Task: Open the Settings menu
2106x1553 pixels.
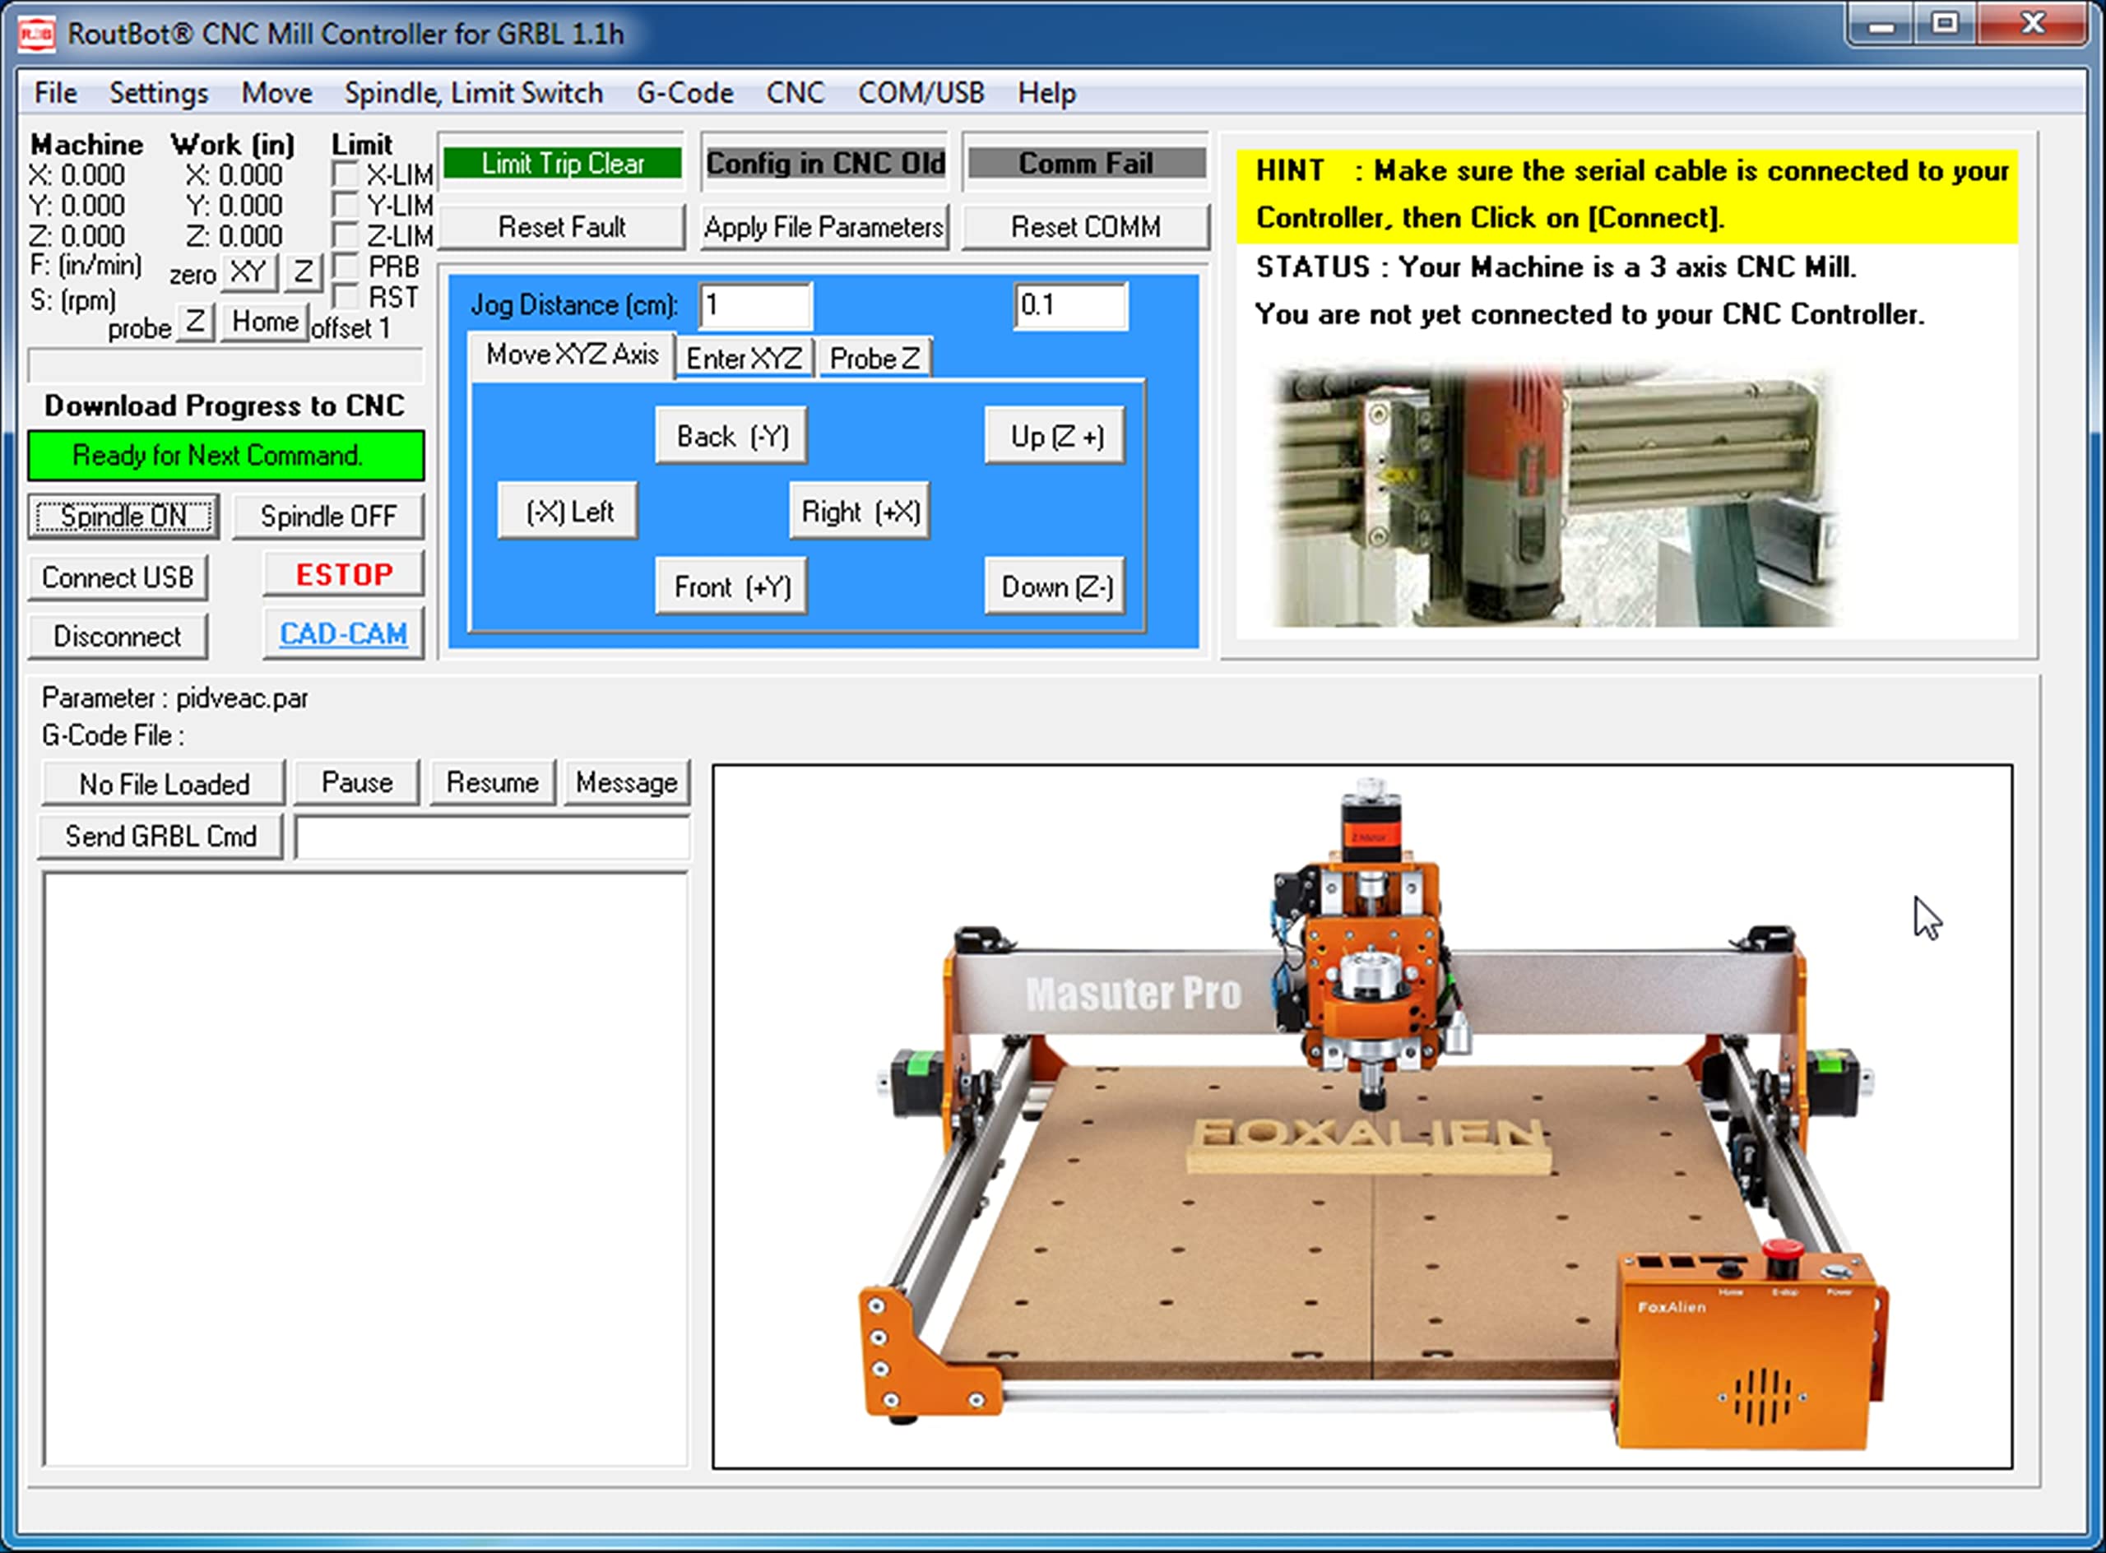Action: (158, 93)
